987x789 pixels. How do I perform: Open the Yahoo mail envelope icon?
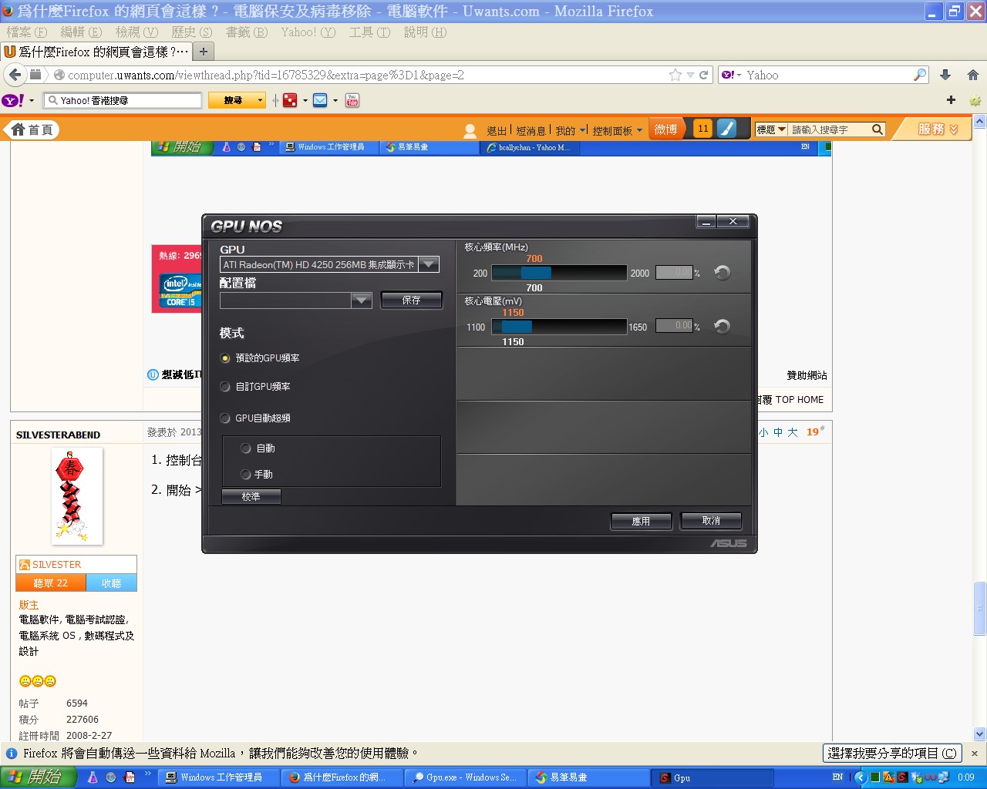point(320,100)
